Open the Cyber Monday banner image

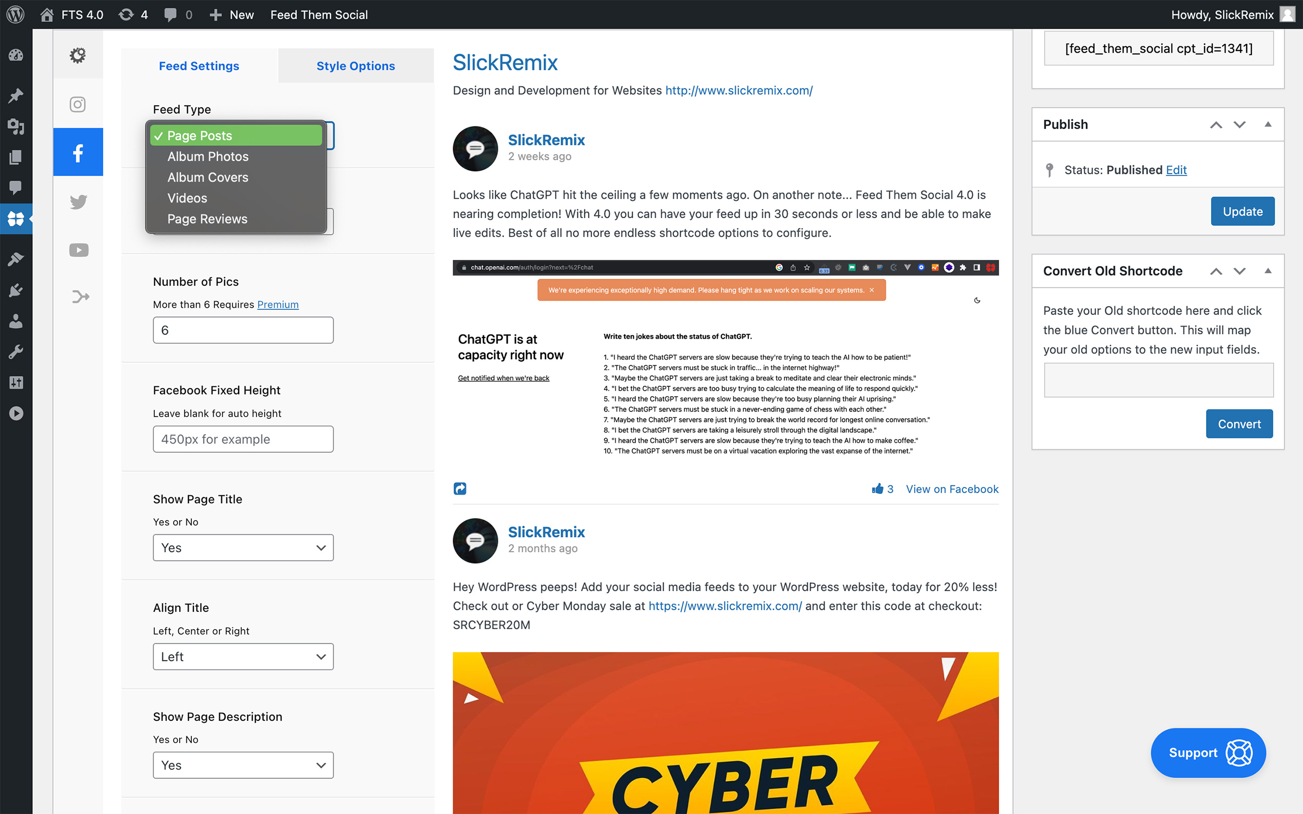tap(725, 733)
